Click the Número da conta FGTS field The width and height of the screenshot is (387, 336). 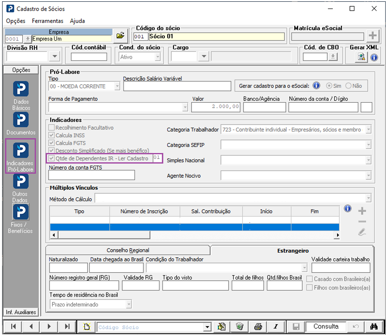[91, 175]
